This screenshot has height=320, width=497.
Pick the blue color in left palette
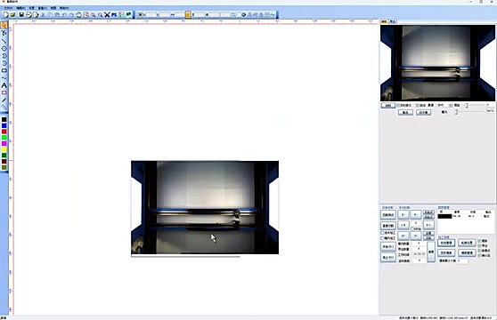(4, 125)
